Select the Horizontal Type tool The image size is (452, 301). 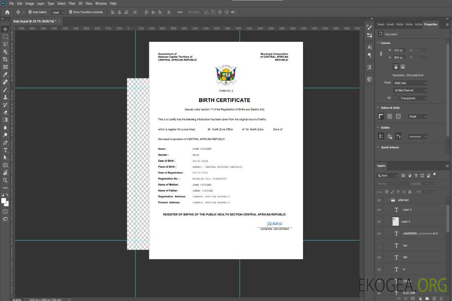(5, 150)
